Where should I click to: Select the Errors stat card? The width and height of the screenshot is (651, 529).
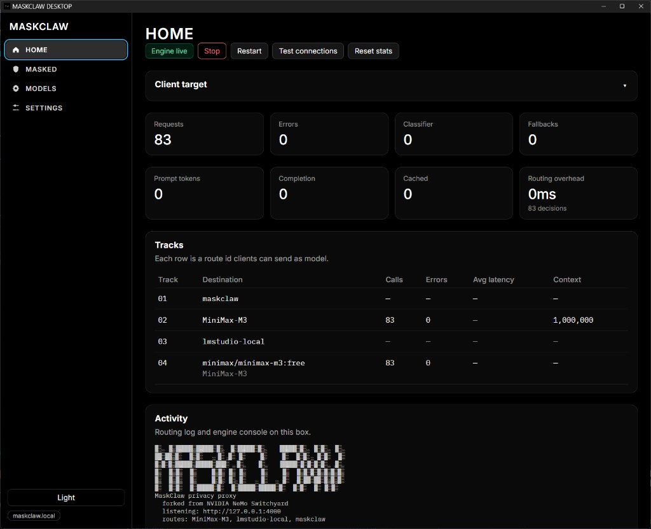click(x=329, y=134)
